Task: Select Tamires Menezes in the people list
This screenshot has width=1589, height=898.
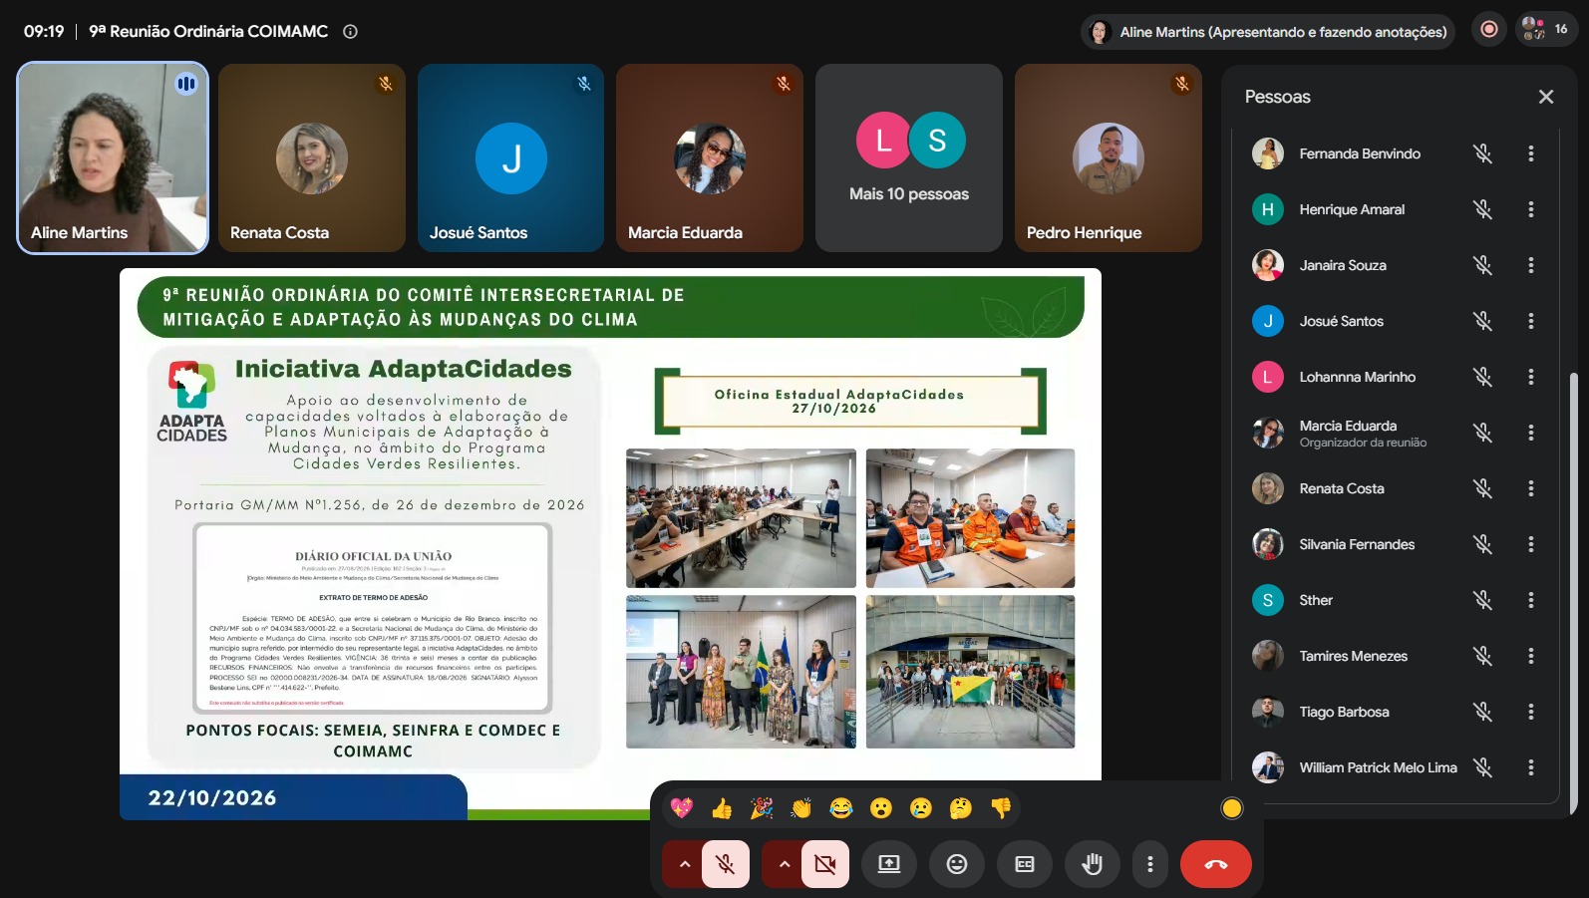Action: (1396, 656)
